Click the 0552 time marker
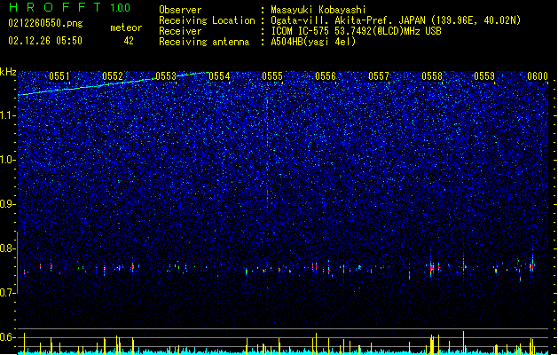558x355 pixels. [x=113, y=75]
